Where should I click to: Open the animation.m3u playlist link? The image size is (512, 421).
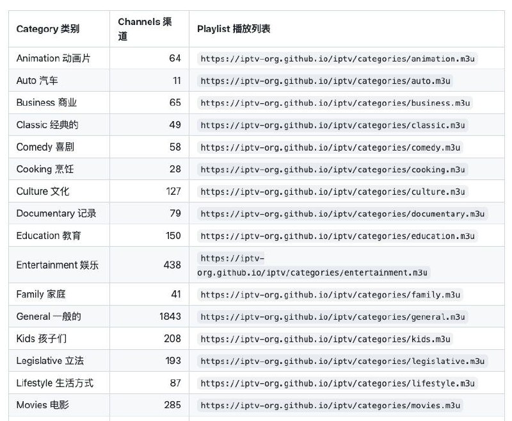point(342,58)
